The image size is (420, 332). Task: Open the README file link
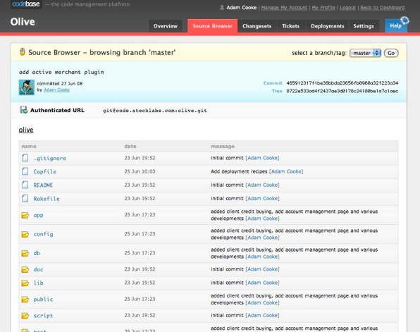(43, 185)
